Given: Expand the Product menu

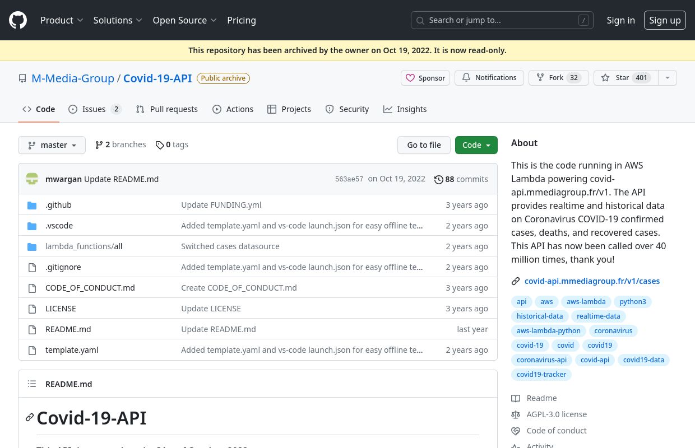Looking at the screenshot, I should pyautogui.click(x=62, y=20).
